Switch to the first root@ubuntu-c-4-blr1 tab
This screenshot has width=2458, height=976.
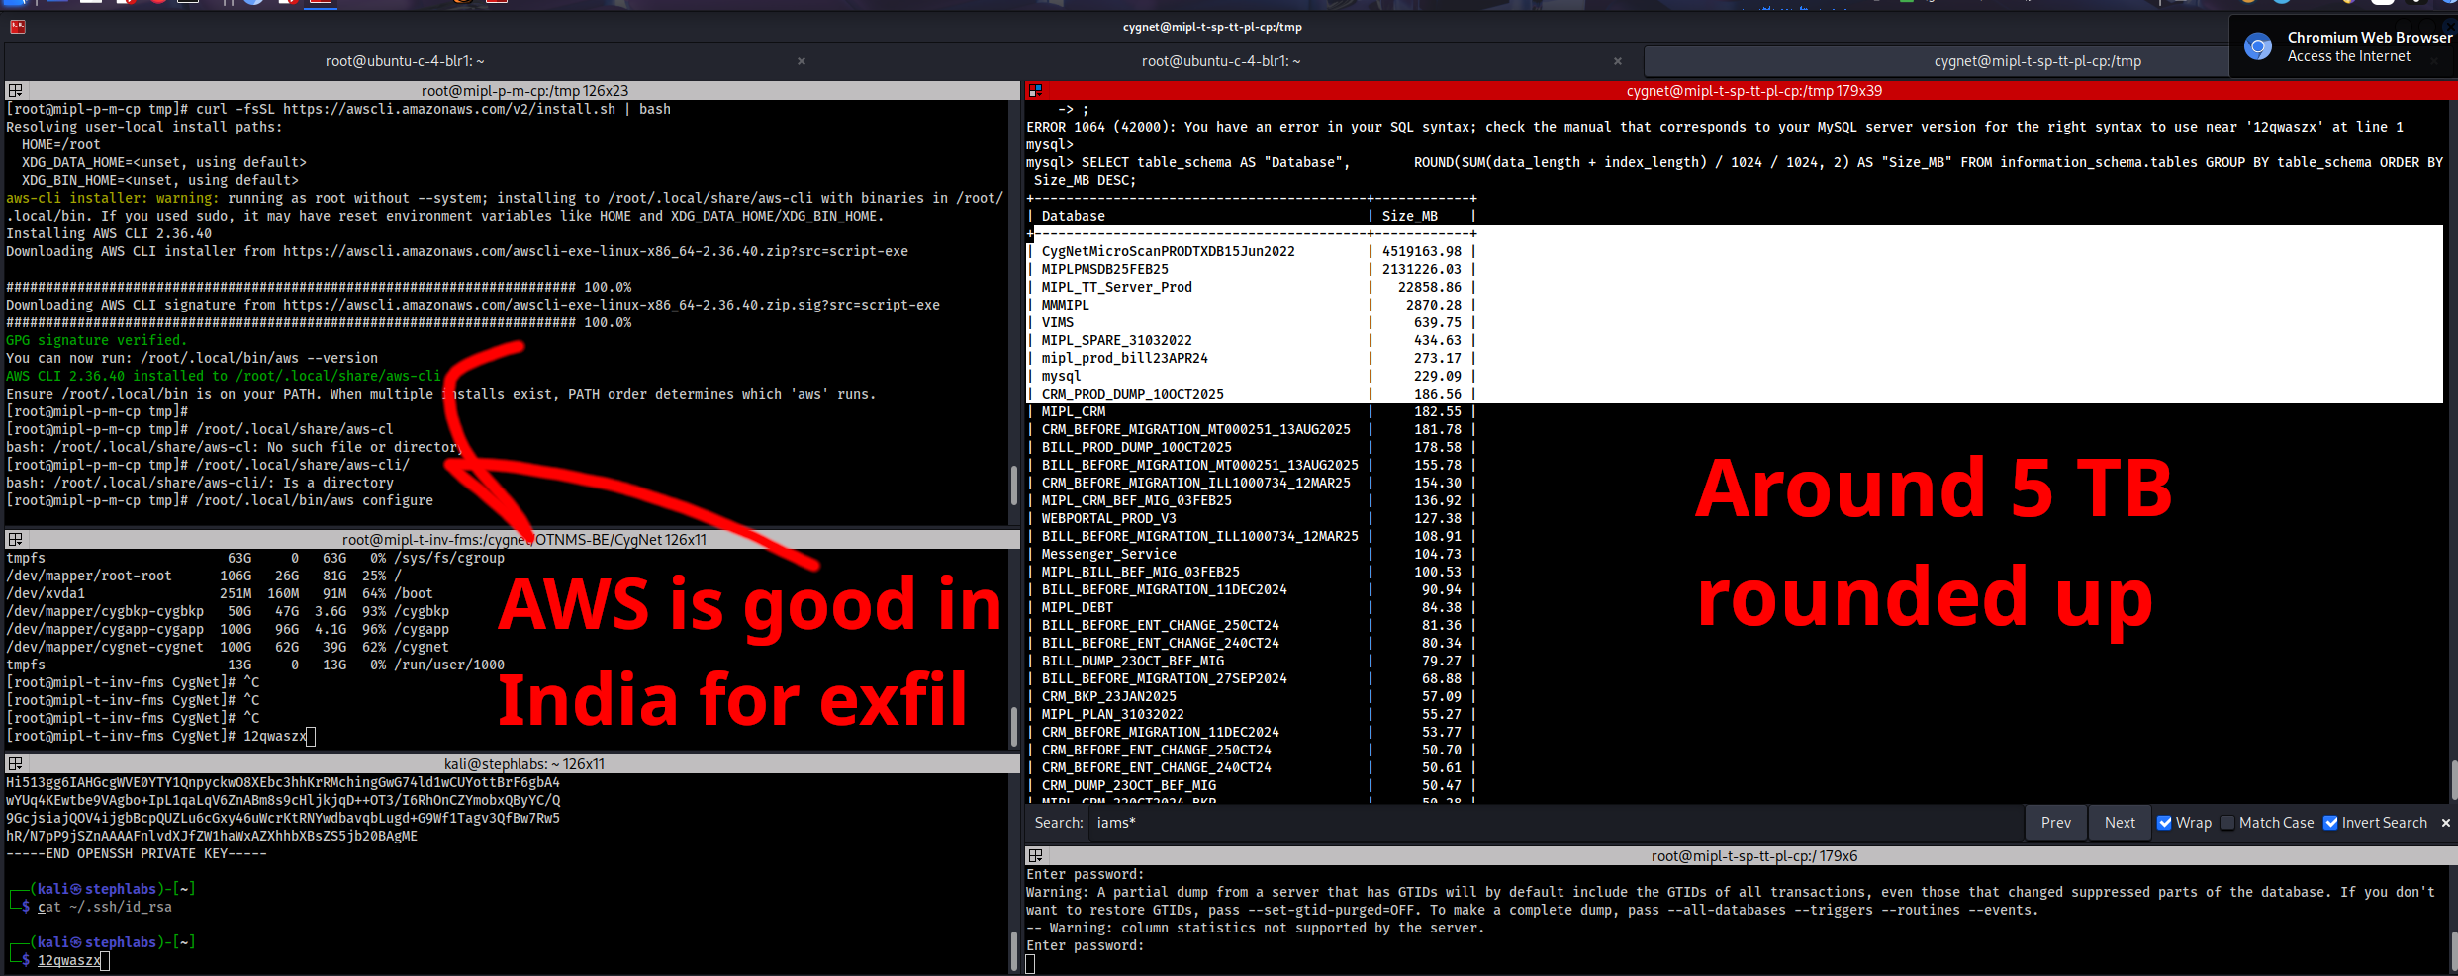click(x=406, y=61)
